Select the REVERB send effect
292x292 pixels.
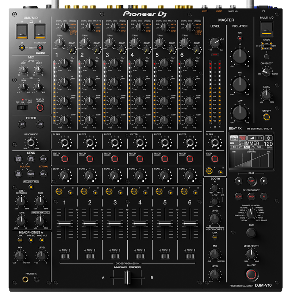[31, 174]
